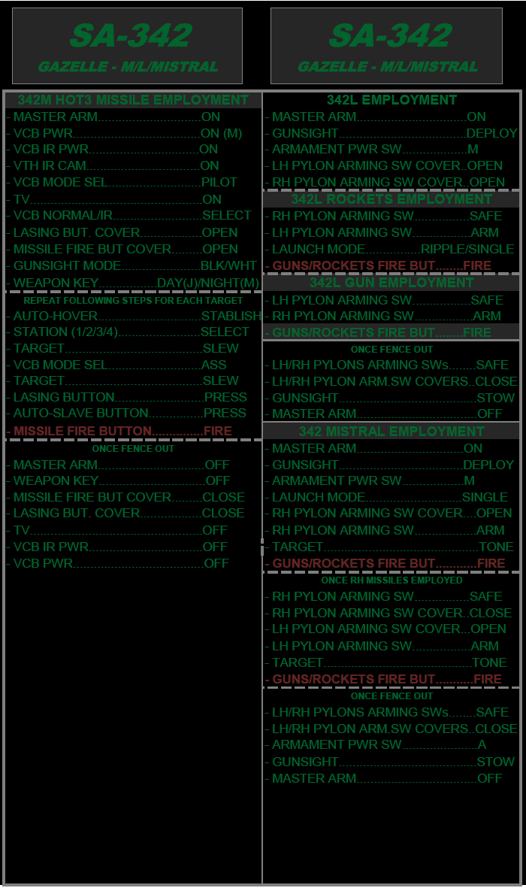526x888 pixels.
Task: Click the STATION (1/2/3/4) SELECT step
Action: click(x=129, y=332)
